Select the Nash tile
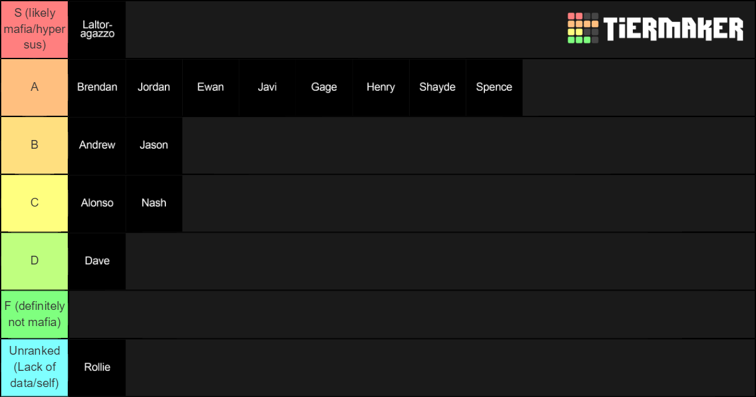This screenshot has height=397, width=756. tap(154, 203)
